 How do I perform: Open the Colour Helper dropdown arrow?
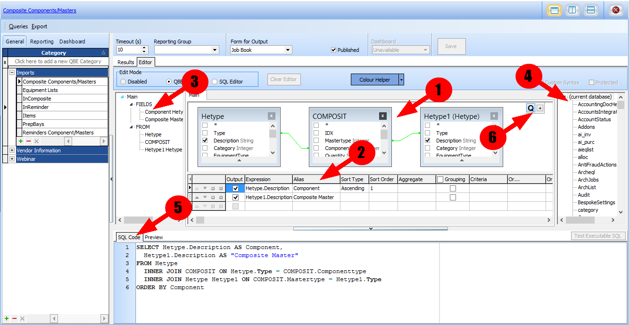401,80
